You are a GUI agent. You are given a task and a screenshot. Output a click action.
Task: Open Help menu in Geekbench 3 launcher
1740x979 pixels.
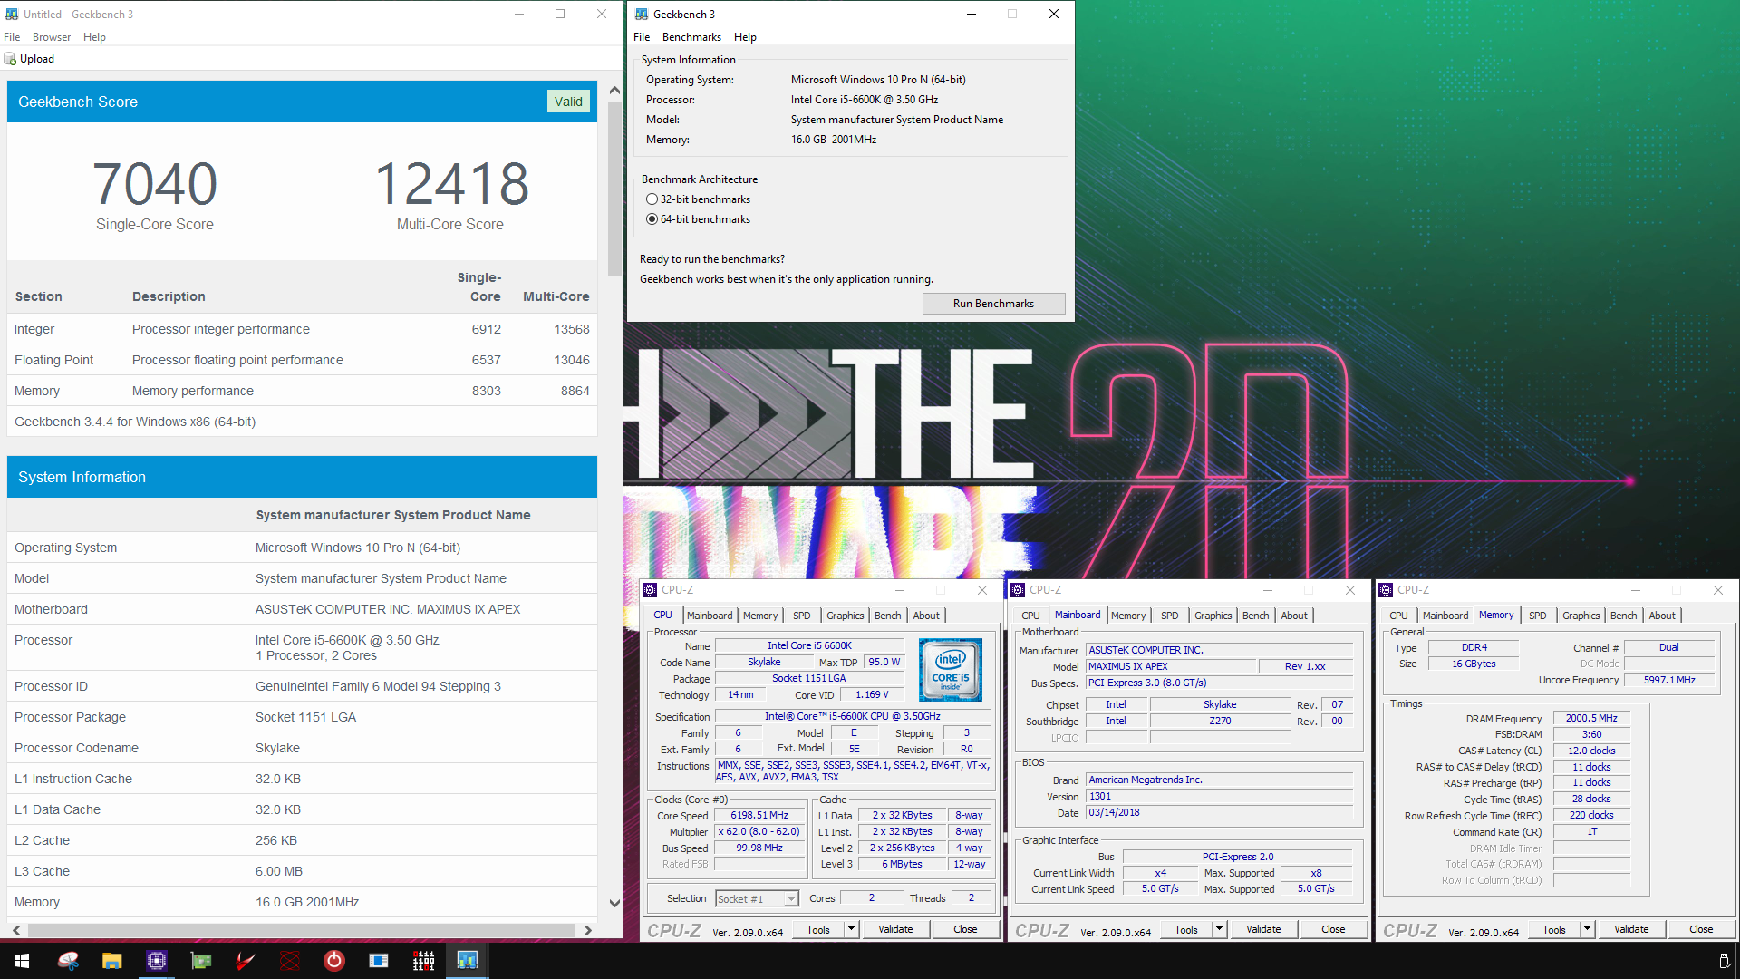click(x=745, y=37)
